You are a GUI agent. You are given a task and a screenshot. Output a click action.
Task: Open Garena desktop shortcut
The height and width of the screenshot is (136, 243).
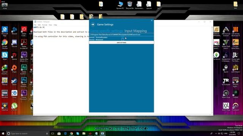click(14, 56)
